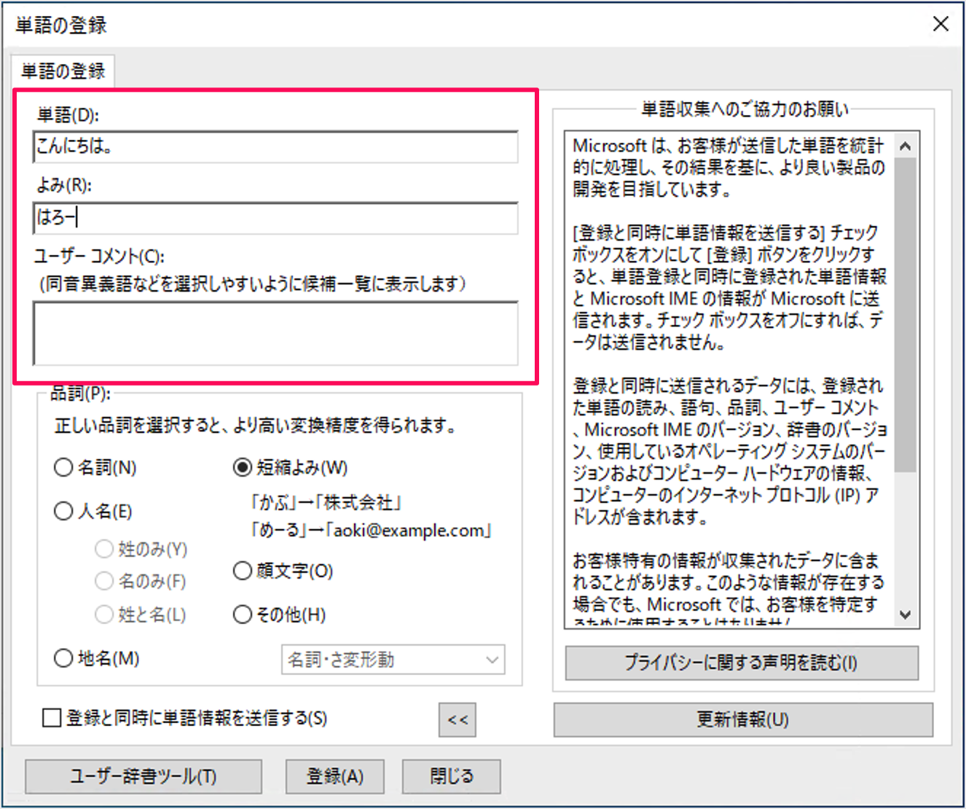Click the scrollbar down arrow in notice text
This screenshot has height=809, width=966.
pyautogui.click(x=906, y=614)
